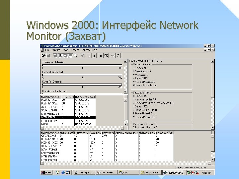Click the Save floppy disk toolbar icon
The image size is (239, 179).
[x=48, y=56]
